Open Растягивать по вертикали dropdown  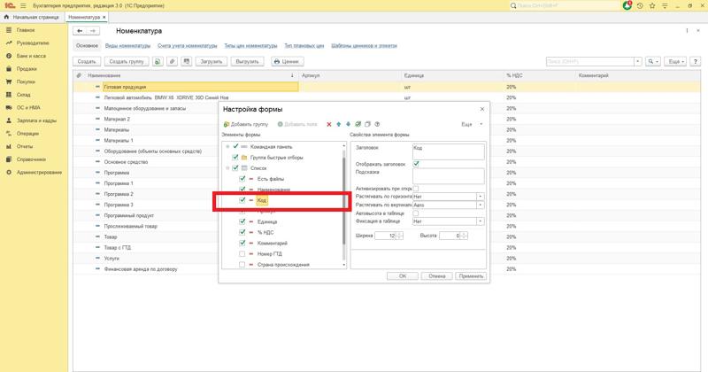tap(481, 205)
